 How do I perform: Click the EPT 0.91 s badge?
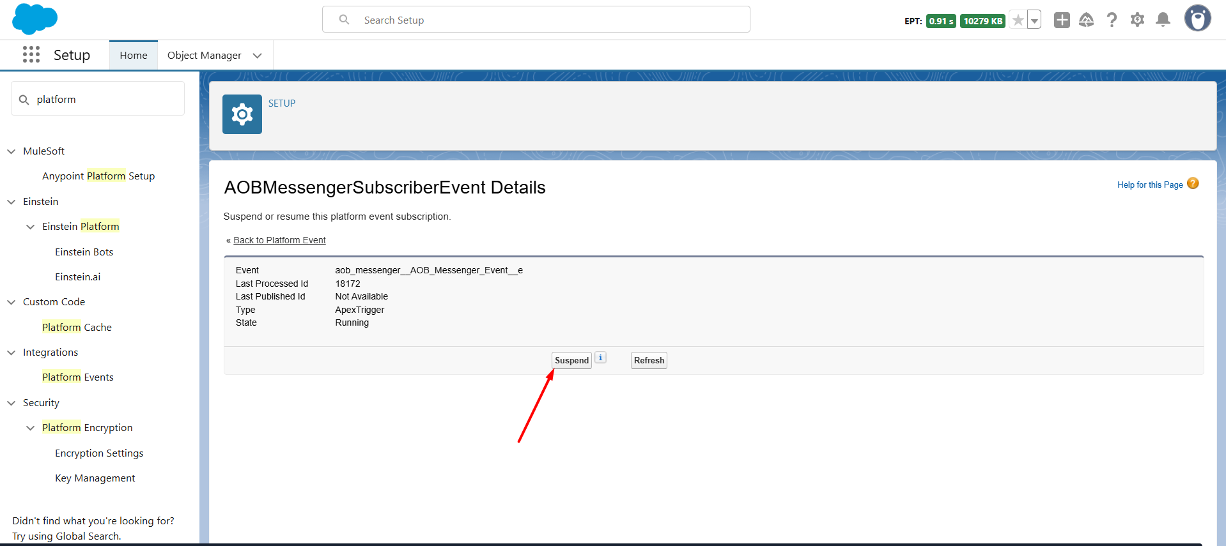pos(941,21)
